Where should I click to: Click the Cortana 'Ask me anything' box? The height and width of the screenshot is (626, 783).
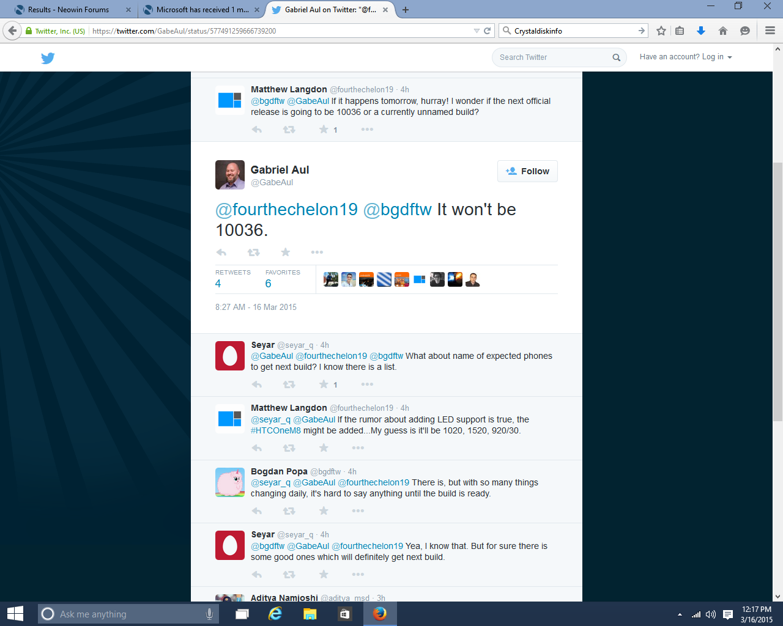(128, 614)
